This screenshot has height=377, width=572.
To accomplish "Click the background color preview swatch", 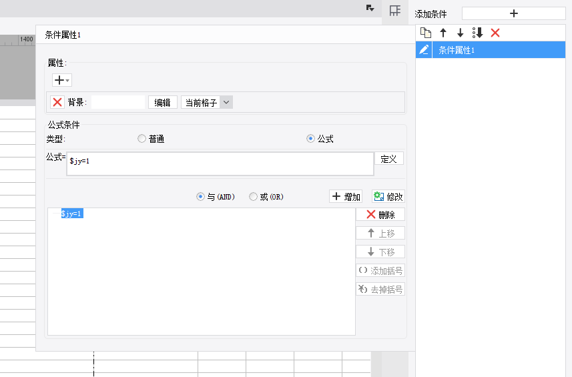I will (x=118, y=102).
